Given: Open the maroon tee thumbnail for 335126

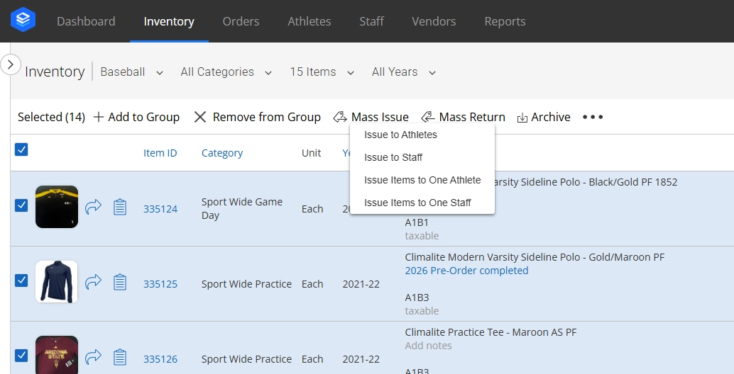Looking at the screenshot, I should coord(57,355).
